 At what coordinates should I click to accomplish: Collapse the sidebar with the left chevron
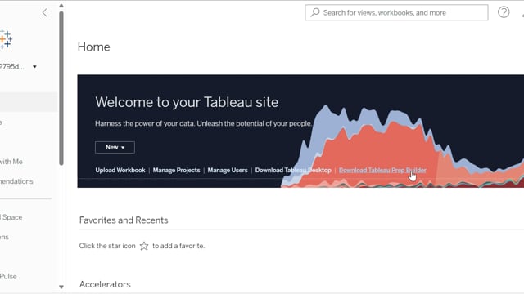tap(44, 13)
